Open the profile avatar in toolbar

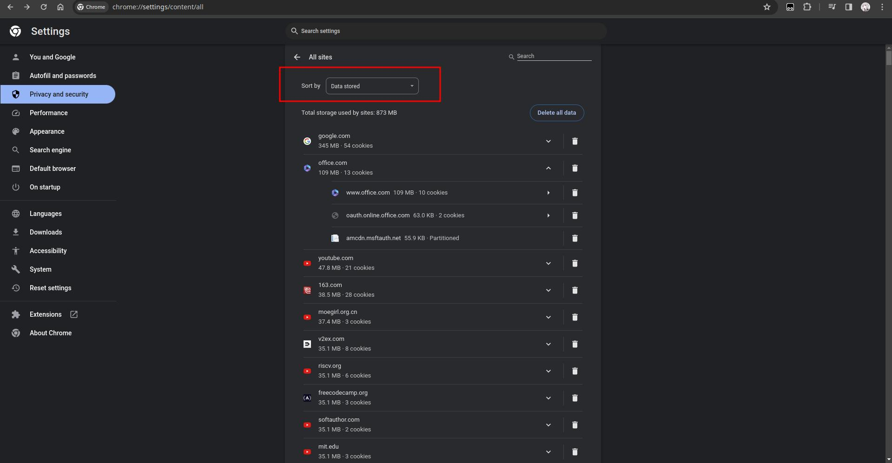point(866,7)
